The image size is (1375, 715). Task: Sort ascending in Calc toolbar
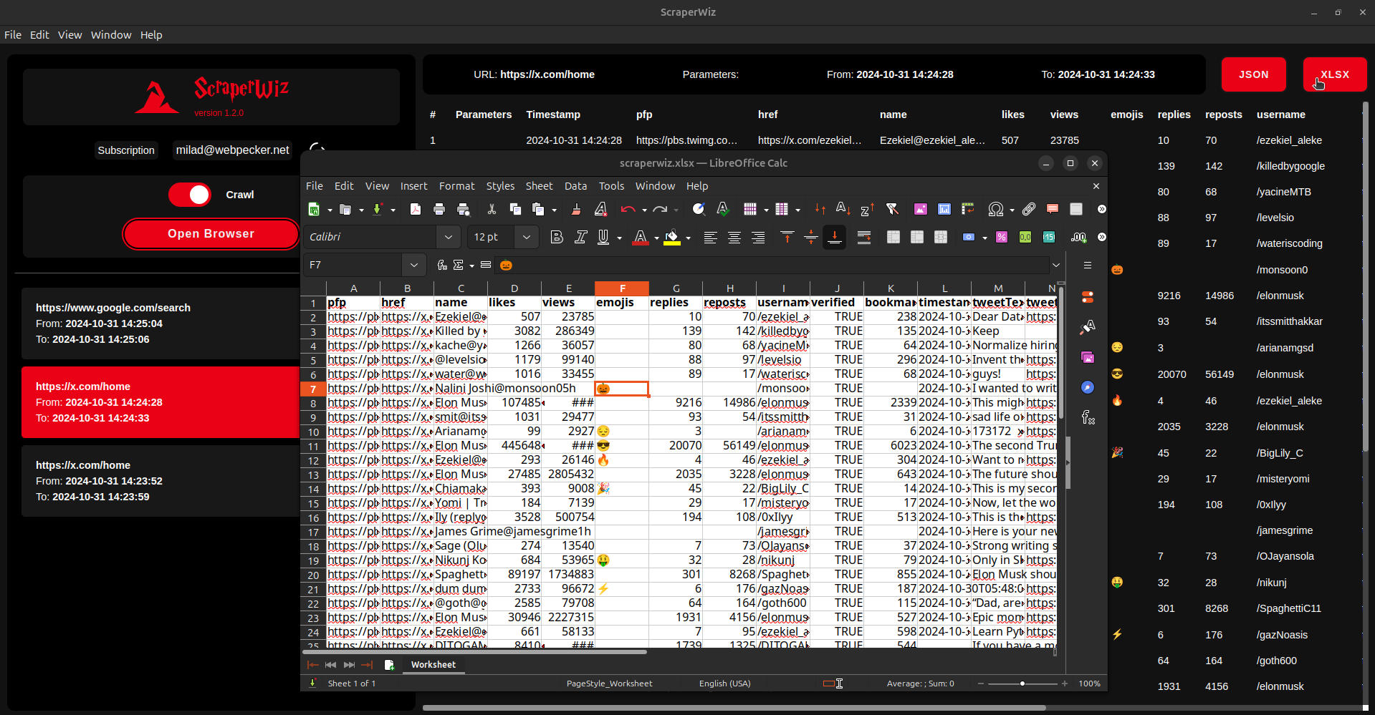point(843,209)
